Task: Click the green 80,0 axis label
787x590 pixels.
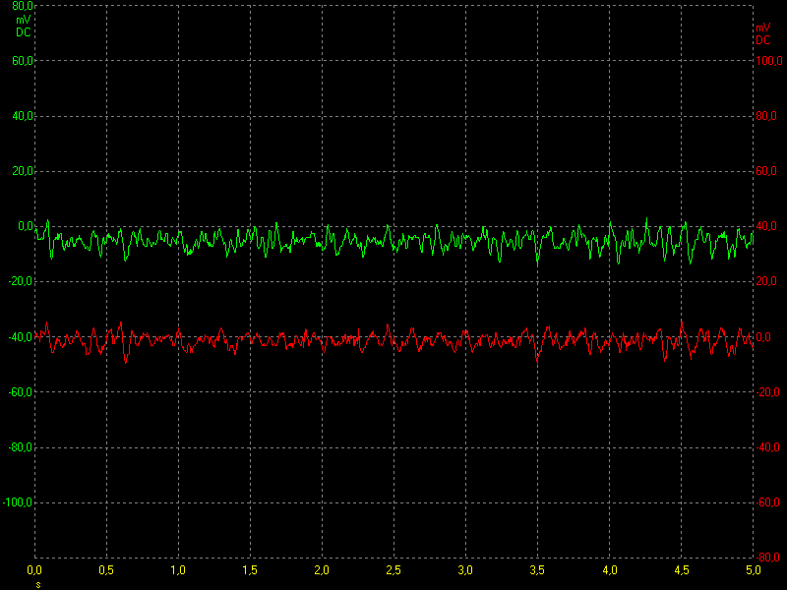Action: pos(23,6)
